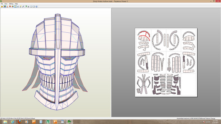The height and width of the screenshot is (124, 221).
Task: Click the printer icon in toolbar
Action: coord(28,7)
